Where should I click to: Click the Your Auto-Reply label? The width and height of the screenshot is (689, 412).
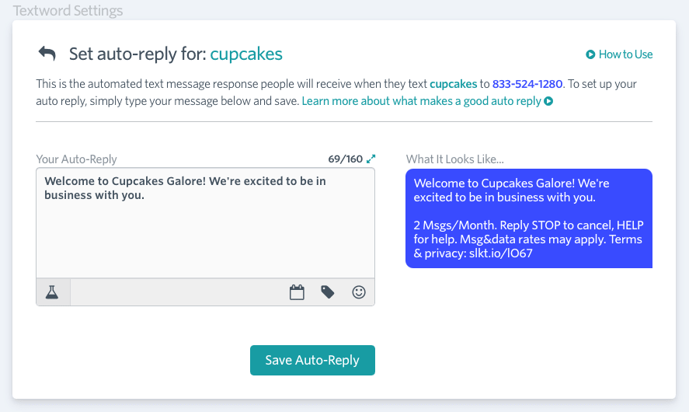pyautogui.click(x=76, y=159)
